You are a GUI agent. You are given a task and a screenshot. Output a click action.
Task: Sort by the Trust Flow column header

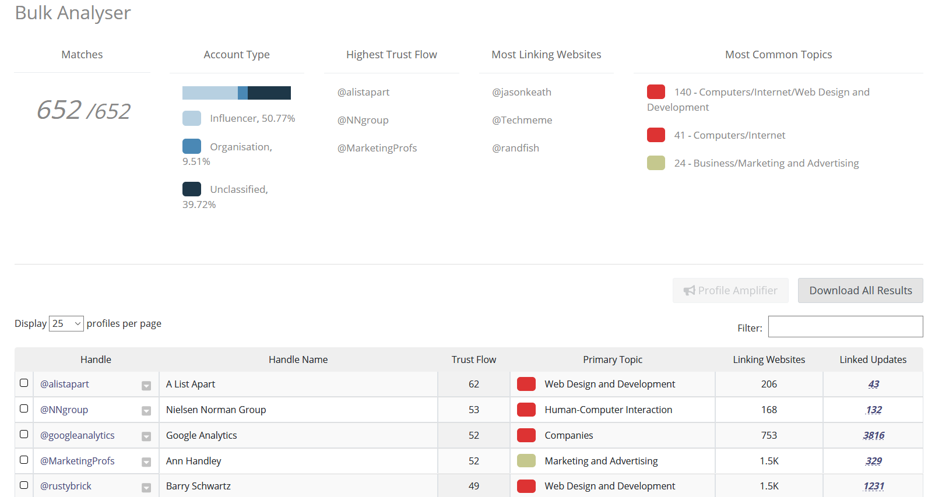click(x=474, y=359)
